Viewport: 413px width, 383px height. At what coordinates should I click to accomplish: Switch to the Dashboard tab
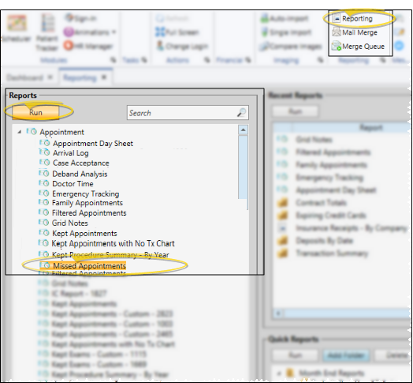[x=24, y=77]
